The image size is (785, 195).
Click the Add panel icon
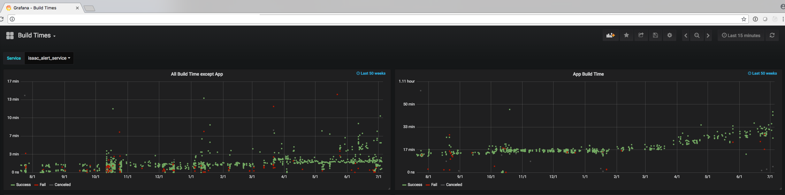coord(610,35)
